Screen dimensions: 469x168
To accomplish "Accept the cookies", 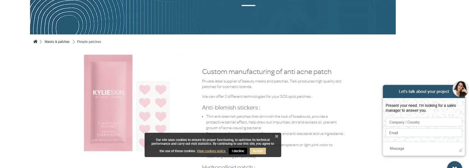I will (x=258, y=151).
